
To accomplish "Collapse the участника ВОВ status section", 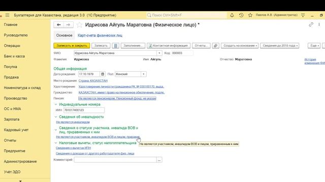I will pyautogui.click(x=55, y=130).
